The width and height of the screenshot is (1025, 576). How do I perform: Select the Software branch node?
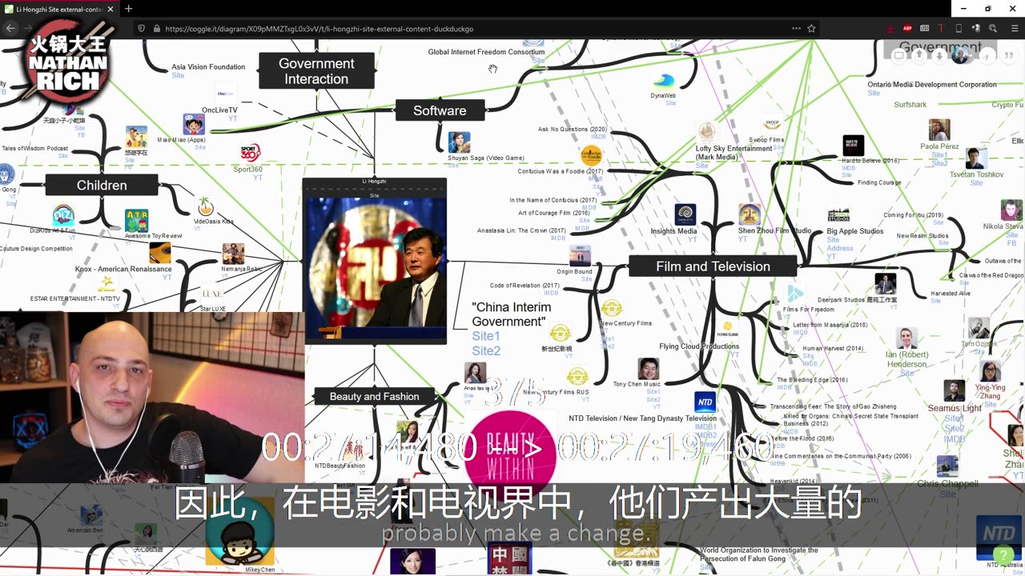440,111
